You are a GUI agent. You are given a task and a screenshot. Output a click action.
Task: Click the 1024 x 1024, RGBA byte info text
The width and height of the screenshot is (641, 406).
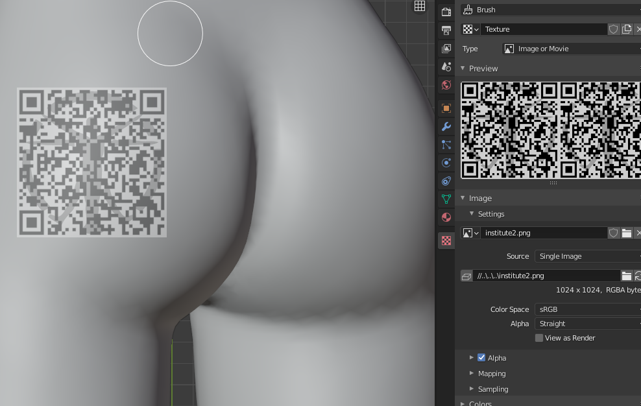tap(598, 290)
